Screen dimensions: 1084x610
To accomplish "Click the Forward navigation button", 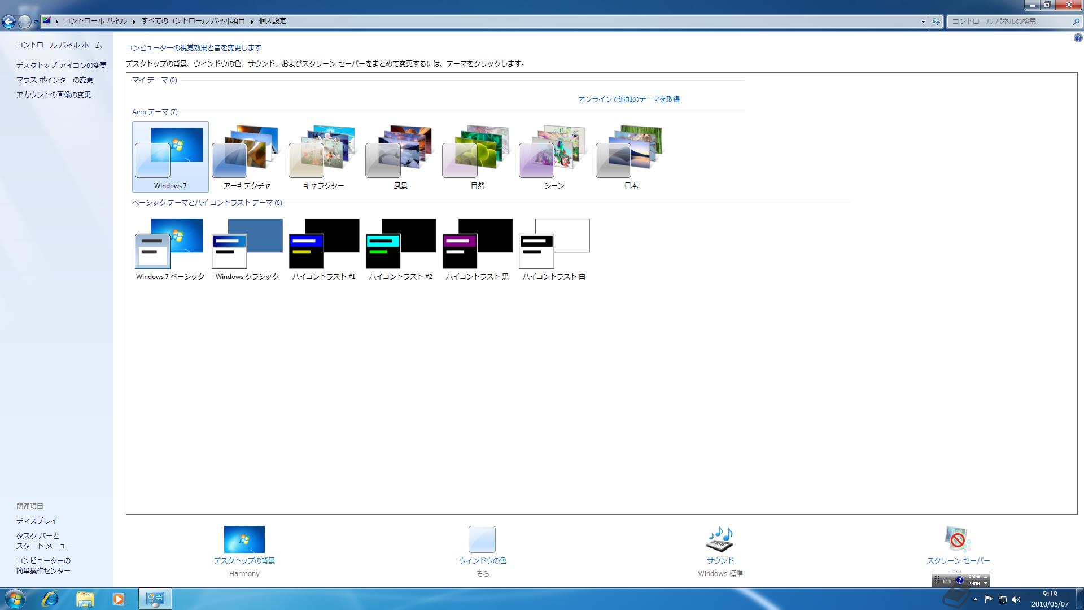I will pyautogui.click(x=24, y=21).
